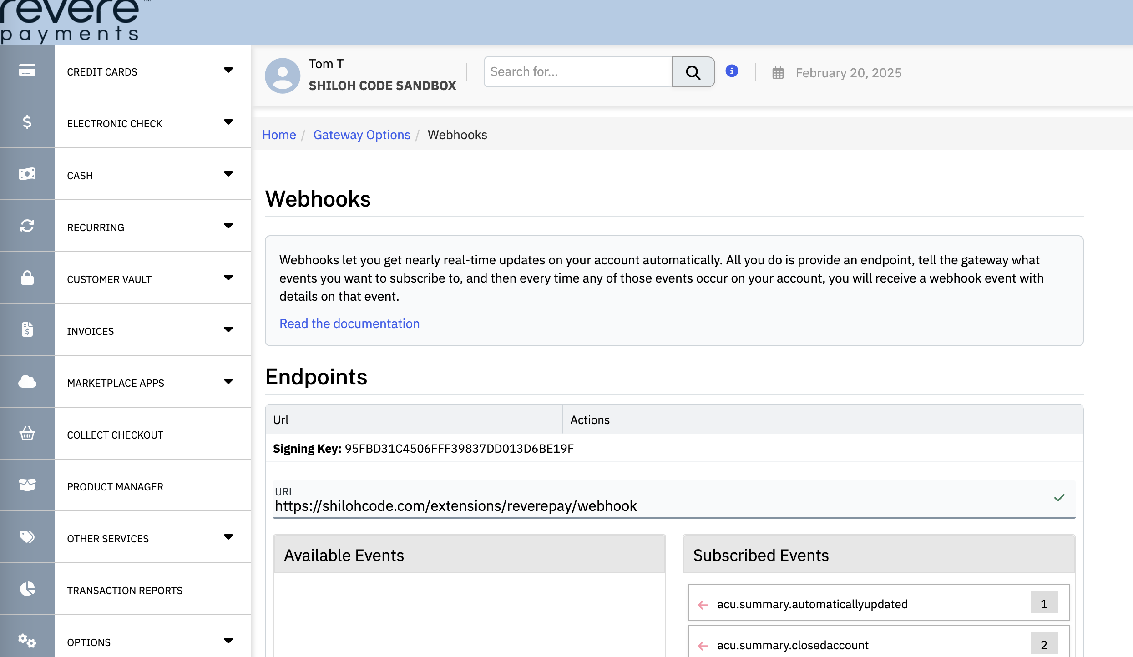The height and width of the screenshot is (657, 1133).
Task: Click the Credit Cards card icon
Action: pyautogui.click(x=27, y=71)
